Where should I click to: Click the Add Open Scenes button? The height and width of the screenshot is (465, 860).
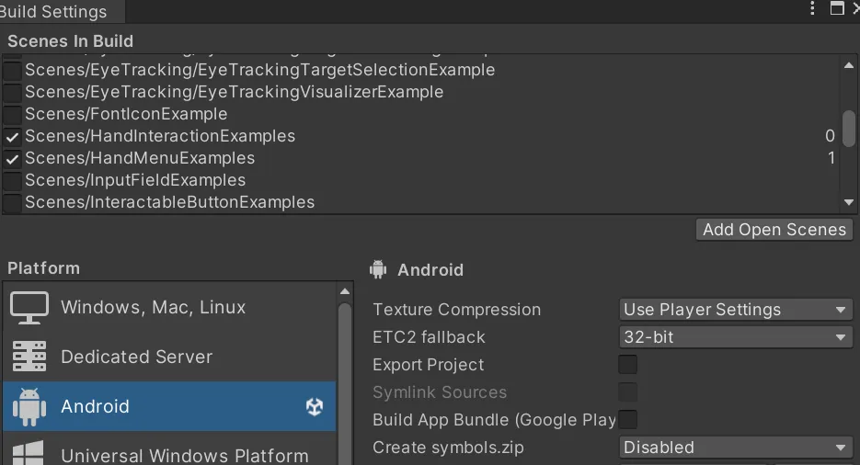pyautogui.click(x=774, y=230)
